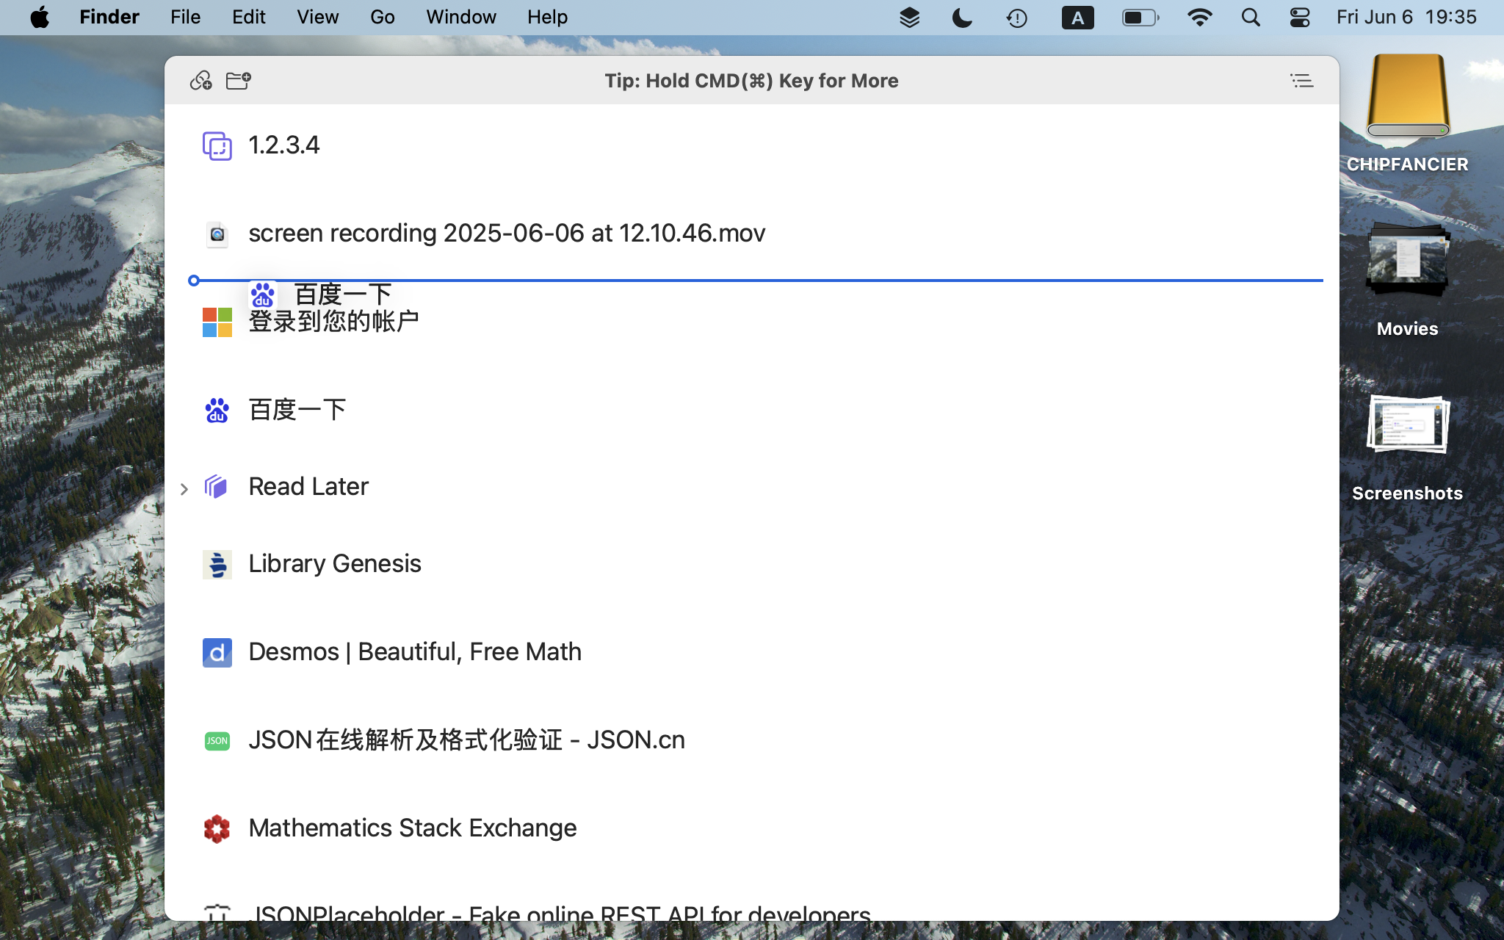Click the Desmos d icon
The image size is (1504, 940).
click(x=217, y=652)
